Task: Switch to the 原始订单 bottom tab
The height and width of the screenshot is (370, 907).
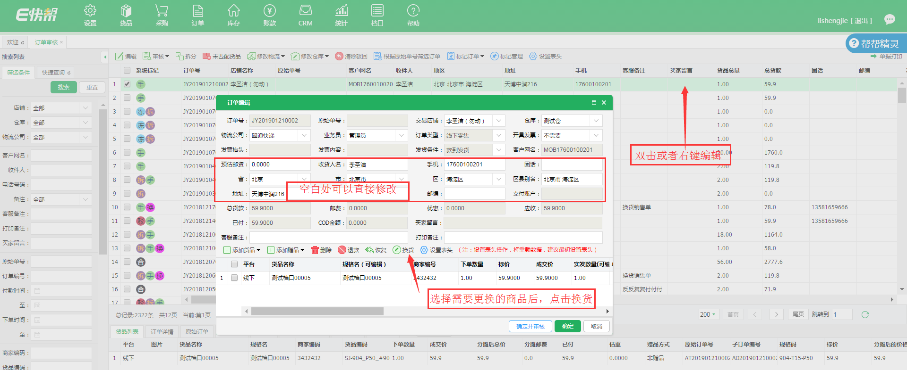Action: [197, 331]
